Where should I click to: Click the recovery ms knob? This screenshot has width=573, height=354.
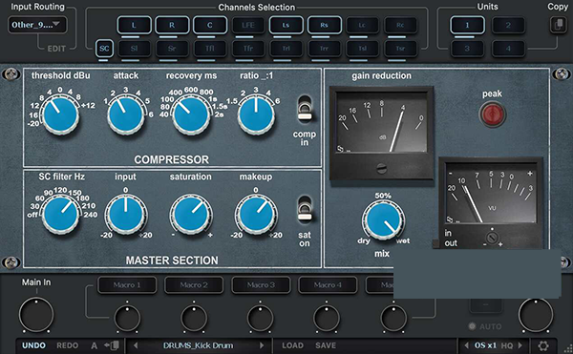coord(191,115)
